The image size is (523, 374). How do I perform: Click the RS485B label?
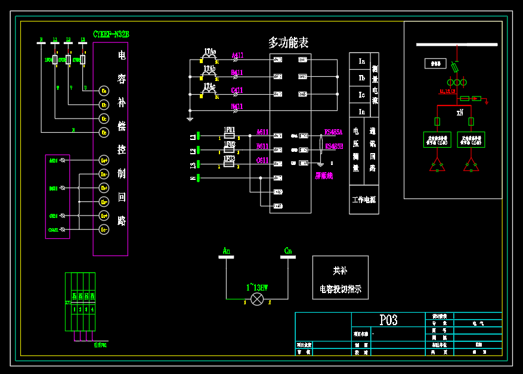click(334, 147)
